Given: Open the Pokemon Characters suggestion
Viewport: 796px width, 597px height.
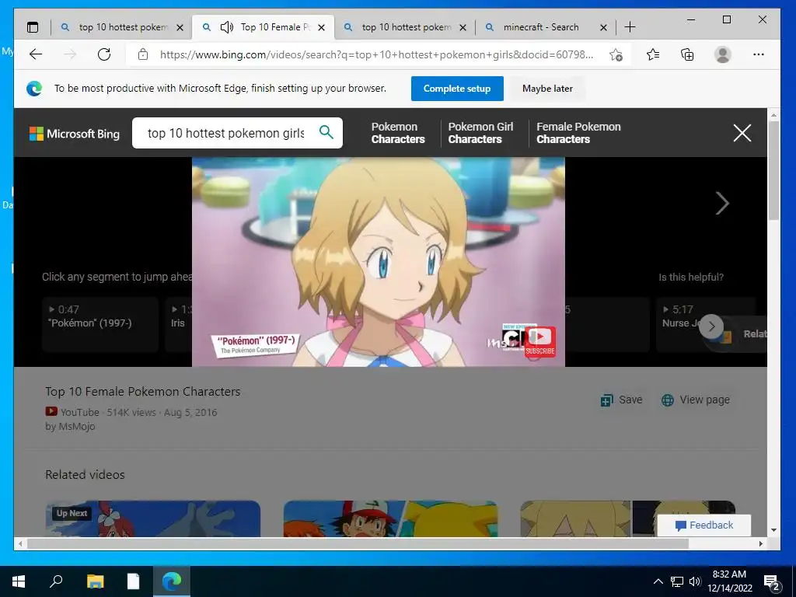Looking at the screenshot, I should (398, 133).
